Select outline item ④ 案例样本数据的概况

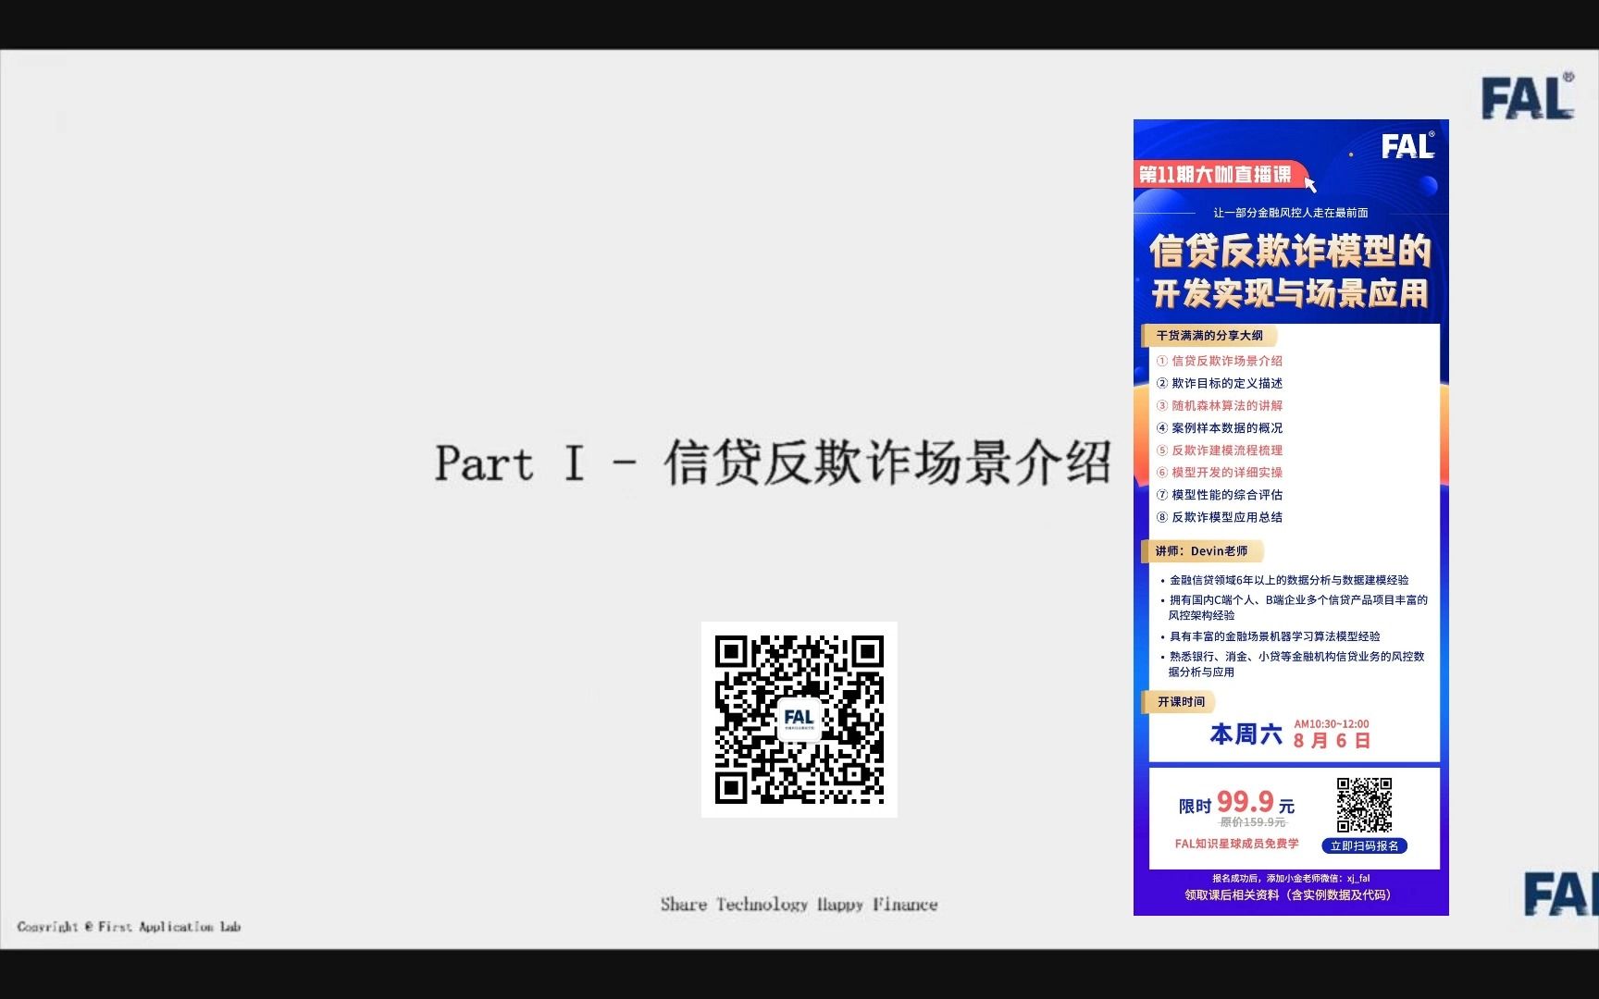1221,427
